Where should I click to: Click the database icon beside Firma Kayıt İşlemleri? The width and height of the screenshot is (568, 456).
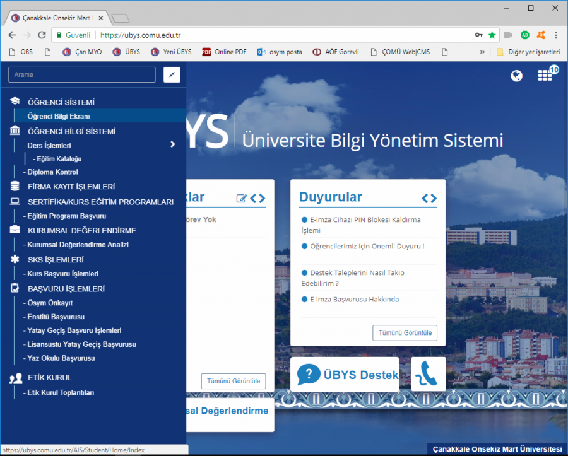point(15,186)
